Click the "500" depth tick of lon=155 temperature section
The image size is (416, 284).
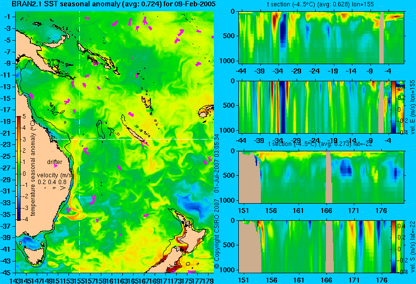pos(229,36)
